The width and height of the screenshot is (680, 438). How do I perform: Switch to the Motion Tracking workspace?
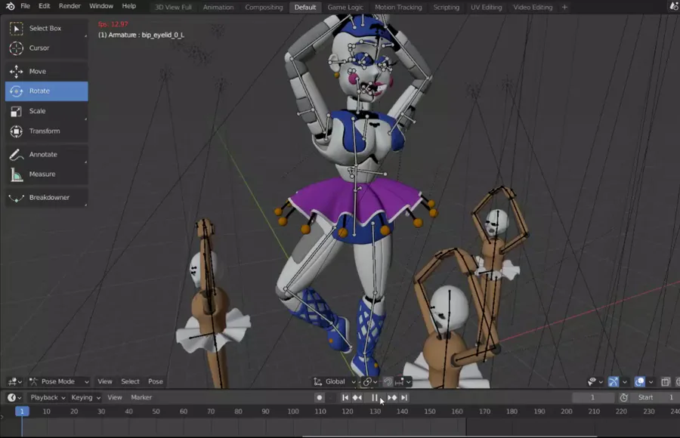click(398, 8)
